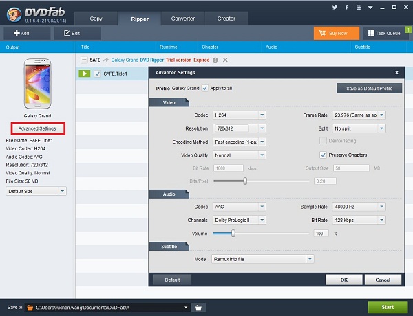Open DVDFab YouTube channel icon
The width and height of the screenshot is (413, 316).
click(x=359, y=8)
